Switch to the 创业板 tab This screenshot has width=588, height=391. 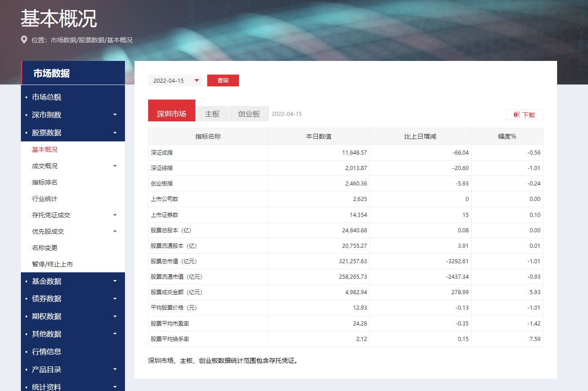tap(249, 114)
